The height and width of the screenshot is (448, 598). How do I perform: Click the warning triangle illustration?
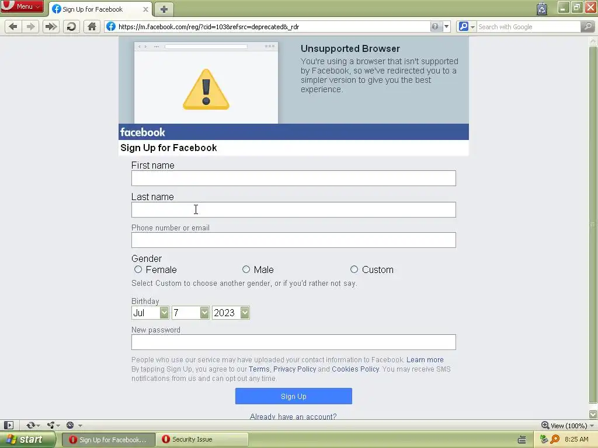point(206,89)
